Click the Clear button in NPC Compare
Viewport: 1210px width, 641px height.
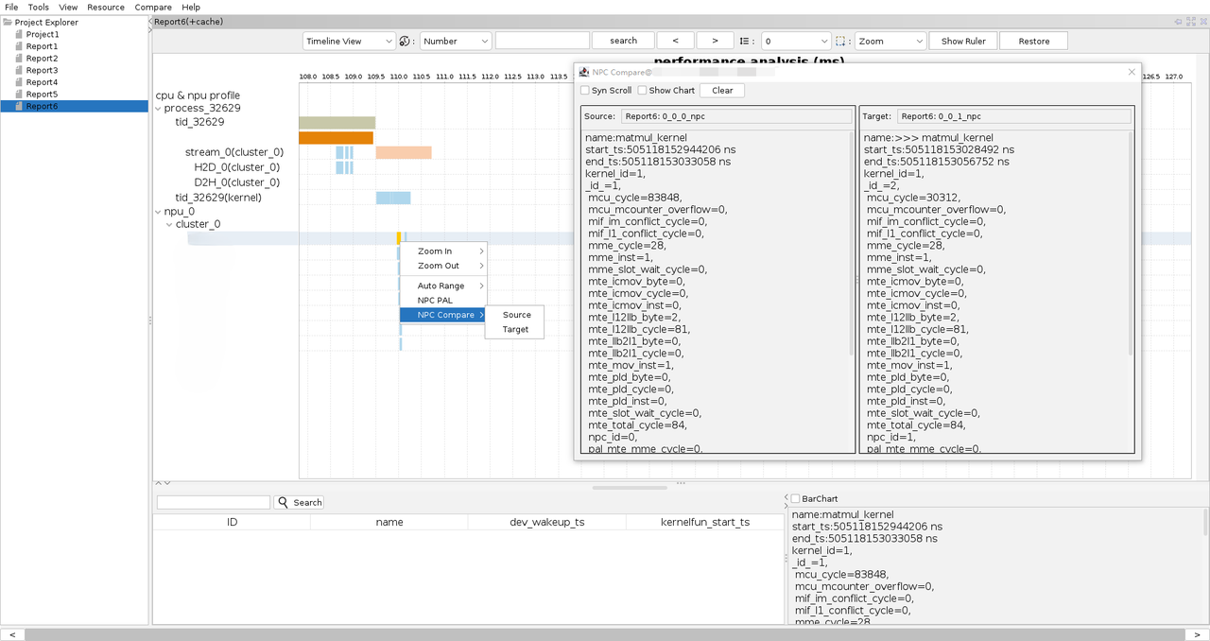pyautogui.click(x=722, y=91)
